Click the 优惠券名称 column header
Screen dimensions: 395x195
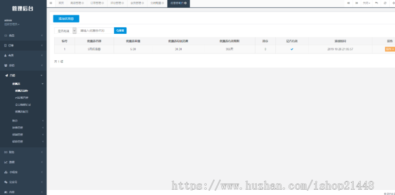point(94,41)
